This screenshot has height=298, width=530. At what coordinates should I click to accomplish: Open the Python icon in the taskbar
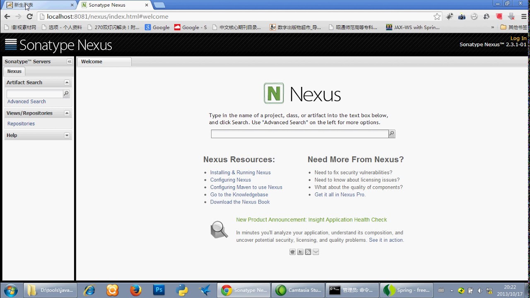(182, 290)
